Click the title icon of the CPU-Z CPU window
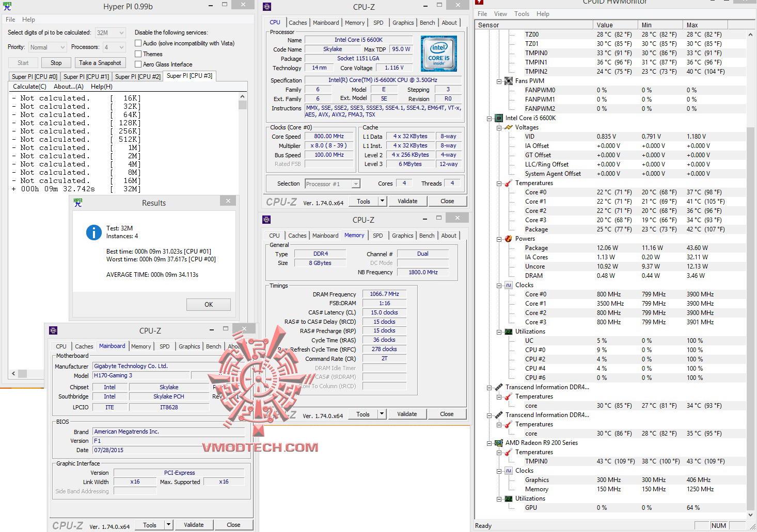The width and height of the screenshot is (757, 532). [266, 7]
